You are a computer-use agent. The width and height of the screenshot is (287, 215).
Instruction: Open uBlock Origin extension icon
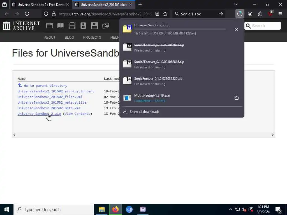click(x=270, y=13)
